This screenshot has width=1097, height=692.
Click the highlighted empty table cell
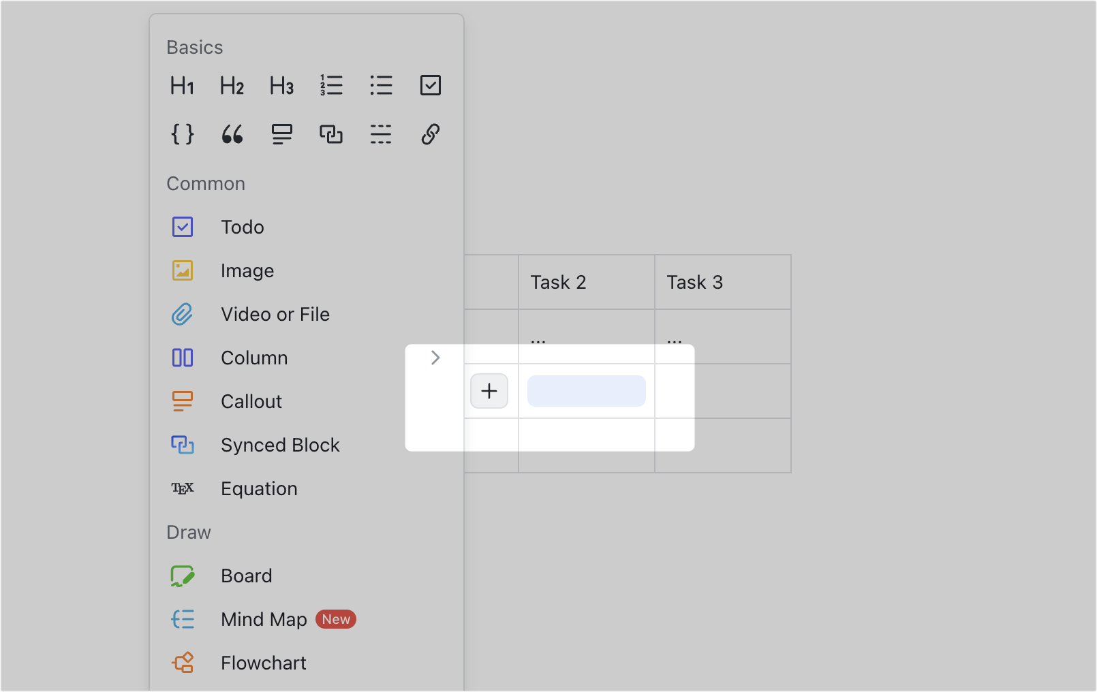click(586, 391)
